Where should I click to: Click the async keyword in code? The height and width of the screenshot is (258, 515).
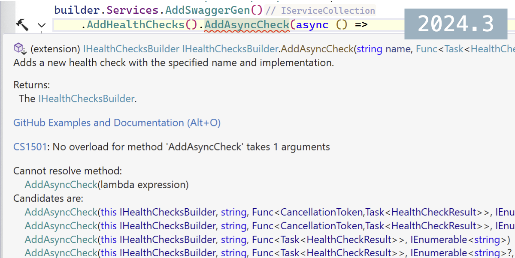point(312,25)
